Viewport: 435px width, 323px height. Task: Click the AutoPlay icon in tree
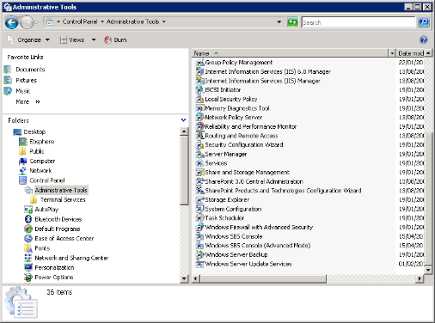click(28, 210)
